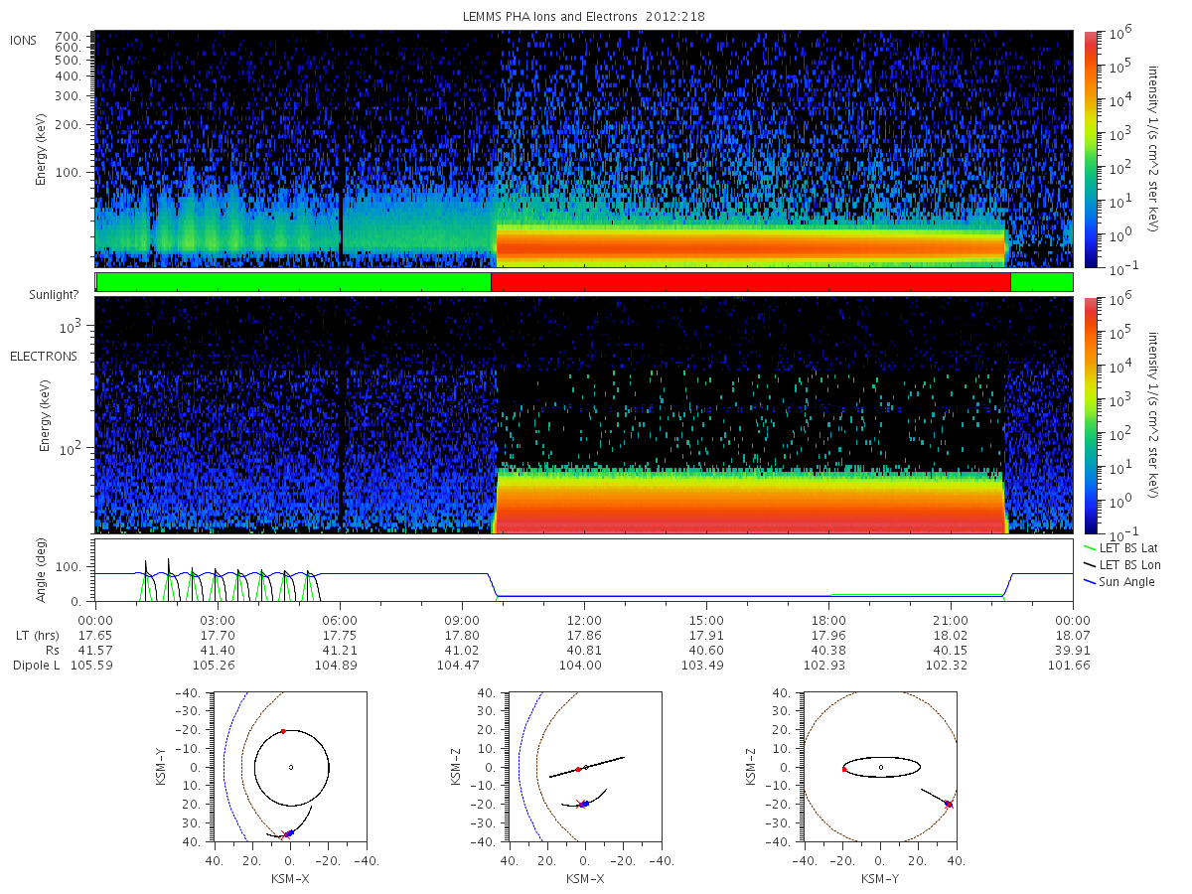Click the LET BS Lon legend entry
This screenshot has height=894, width=1192.
(1124, 564)
